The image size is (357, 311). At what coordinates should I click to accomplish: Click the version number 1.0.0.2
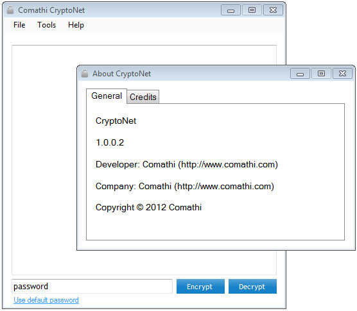pos(110,142)
